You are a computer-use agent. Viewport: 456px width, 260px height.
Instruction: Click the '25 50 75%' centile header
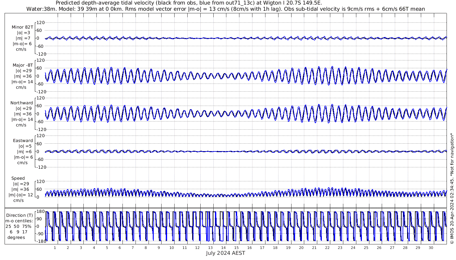(18, 226)
